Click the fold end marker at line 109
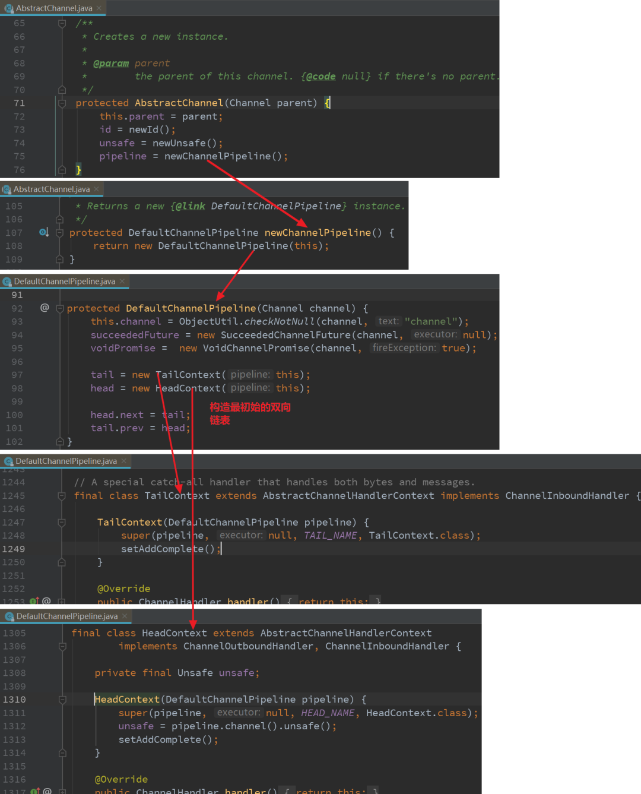Screen dimensions: 641x794 [x=59, y=260]
